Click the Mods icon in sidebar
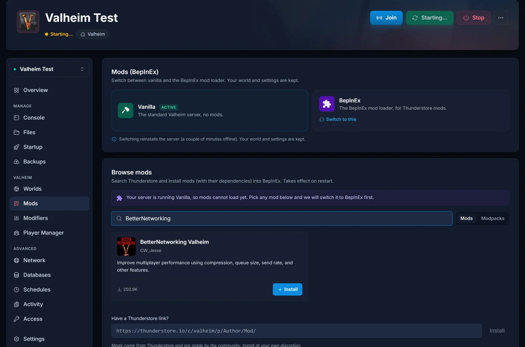 click(x=16, y=203)
